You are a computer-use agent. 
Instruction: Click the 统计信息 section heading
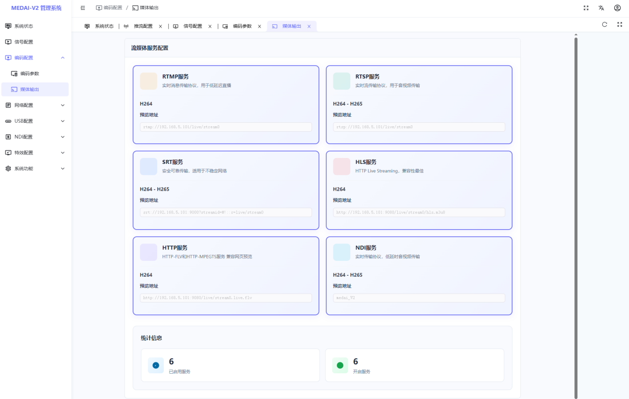point(151,338)
